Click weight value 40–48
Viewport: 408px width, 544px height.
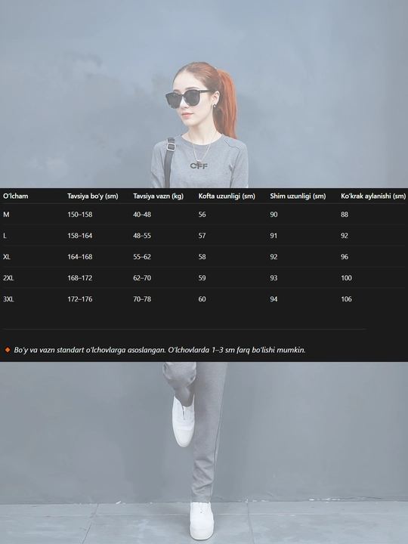click(142, 215)
